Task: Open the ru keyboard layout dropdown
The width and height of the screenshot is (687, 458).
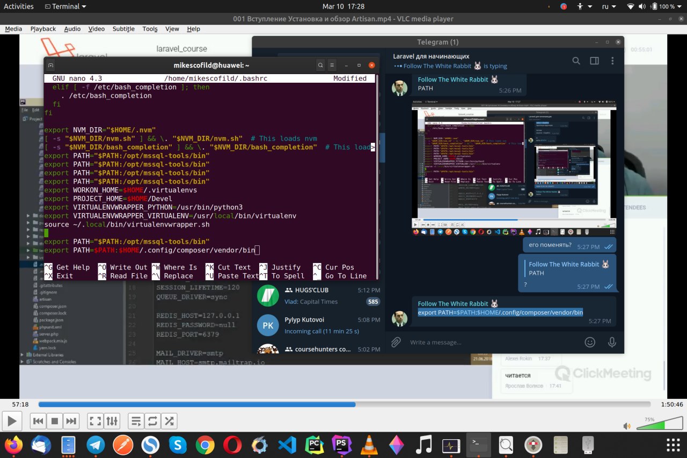Action: [608, 6]
